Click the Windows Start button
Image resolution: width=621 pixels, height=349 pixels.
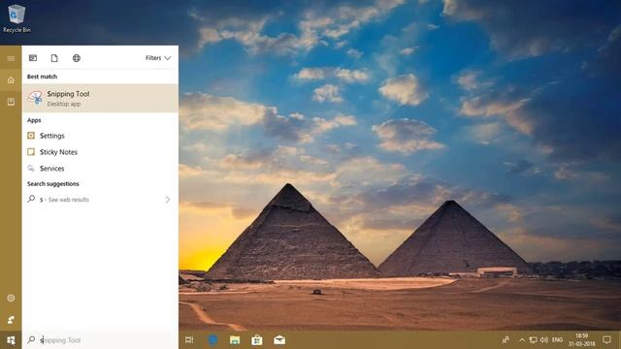click(x=11, y=340)
